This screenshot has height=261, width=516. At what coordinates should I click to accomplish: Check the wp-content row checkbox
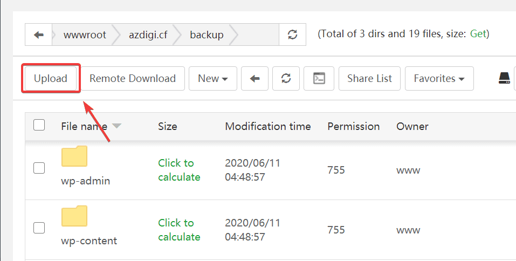tap(39, 228)
